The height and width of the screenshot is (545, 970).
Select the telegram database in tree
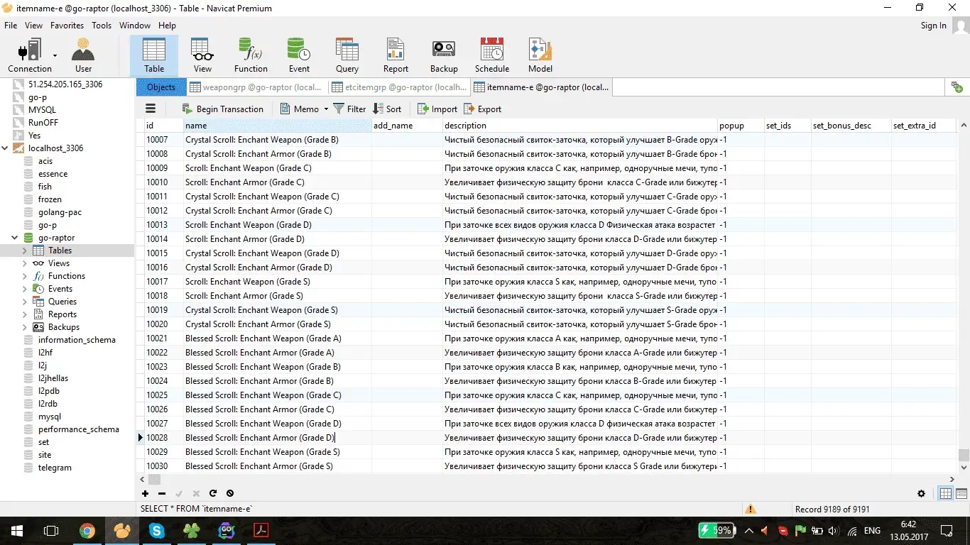pyautogui.click(x=55, y=468)
